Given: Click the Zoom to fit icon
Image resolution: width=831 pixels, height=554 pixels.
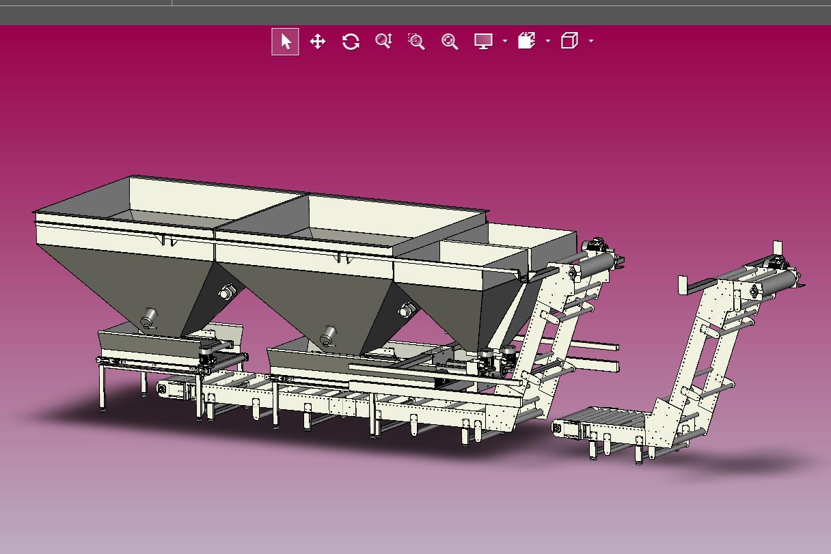Looking at the screenshot, I should pos(449,42).
